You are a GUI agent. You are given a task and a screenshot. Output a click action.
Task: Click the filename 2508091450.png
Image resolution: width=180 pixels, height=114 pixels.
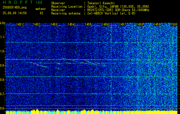(x=15, y=8)
